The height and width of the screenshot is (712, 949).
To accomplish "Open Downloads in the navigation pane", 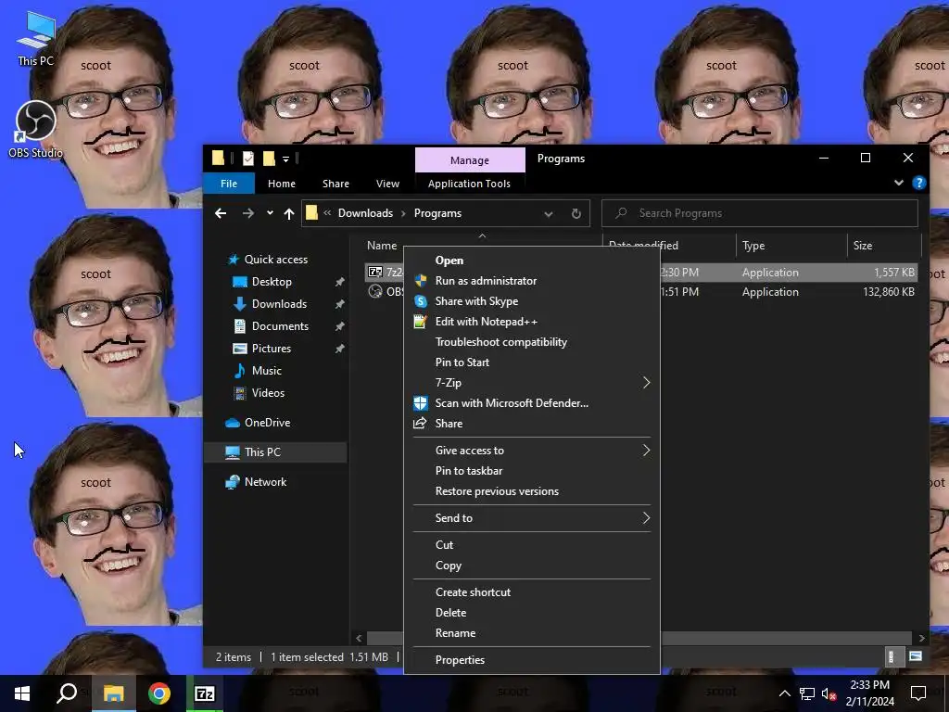I will 278,304.
